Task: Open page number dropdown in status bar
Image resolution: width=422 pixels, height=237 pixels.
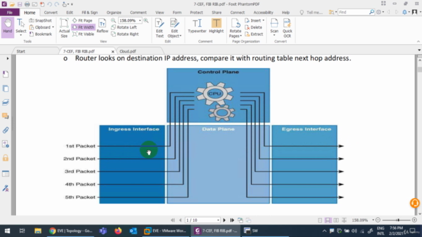Action: (218, 220)
